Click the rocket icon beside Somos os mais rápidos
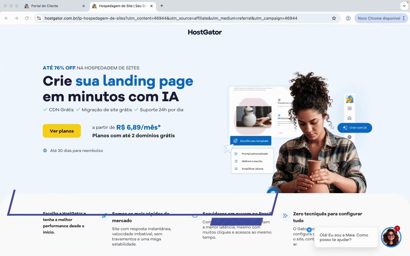The image size is (410, 256). click(104, 216)
